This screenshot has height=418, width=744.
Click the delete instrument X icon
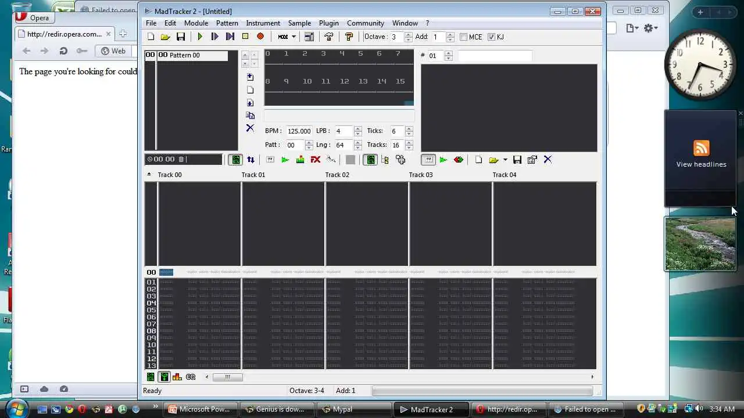548,160
